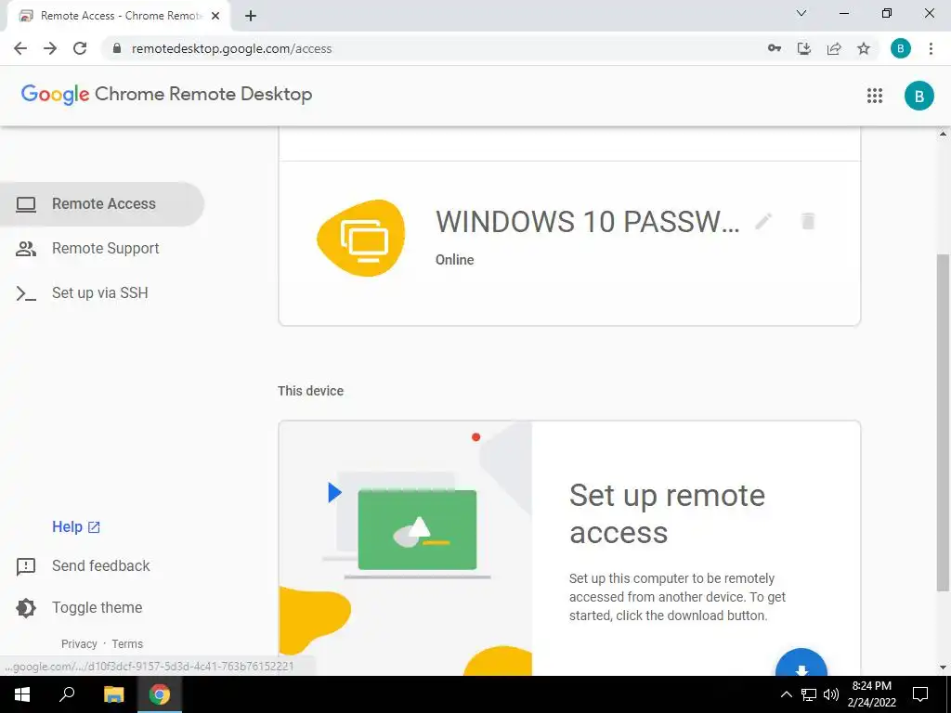
Task: Click the browser forward arrow
Action: tap(50, 48)
